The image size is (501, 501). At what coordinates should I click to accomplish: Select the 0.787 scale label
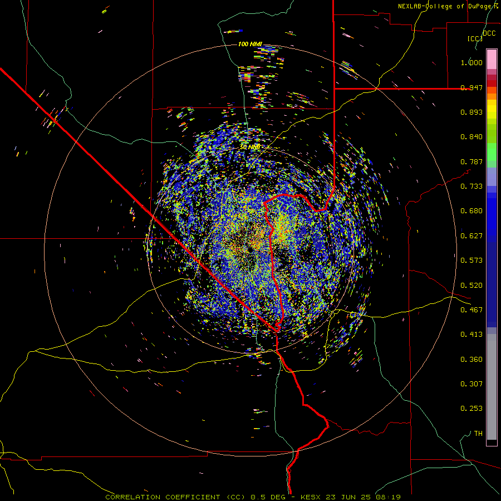[471, 161]
